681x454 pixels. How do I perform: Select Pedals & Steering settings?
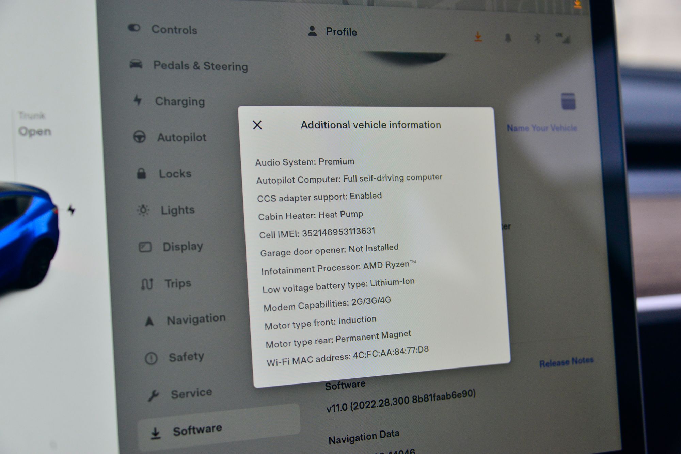pyautogui.click(x=200, y=66)
